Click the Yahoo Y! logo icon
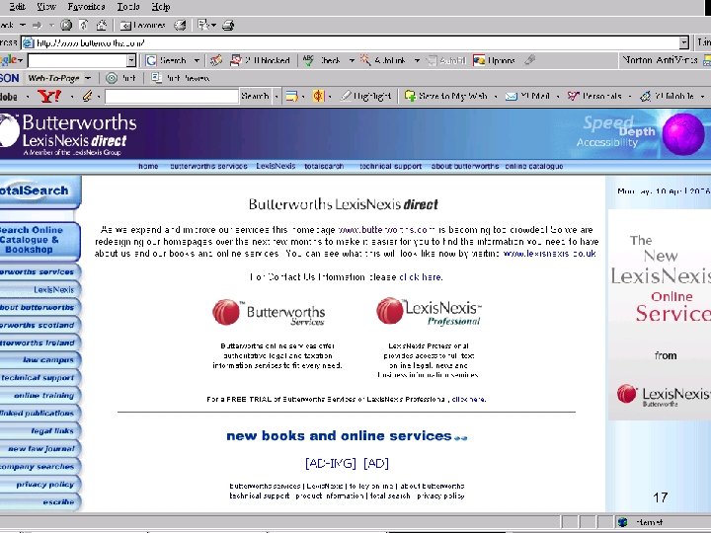Screen dimensions: 711x533 click(x=49, y=96)
